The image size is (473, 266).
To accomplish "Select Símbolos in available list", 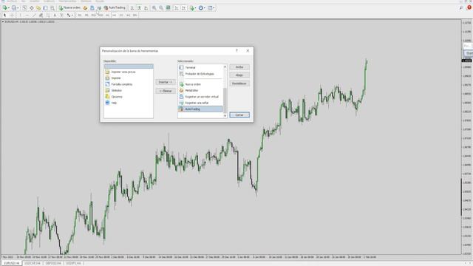I will coord(129,90).
